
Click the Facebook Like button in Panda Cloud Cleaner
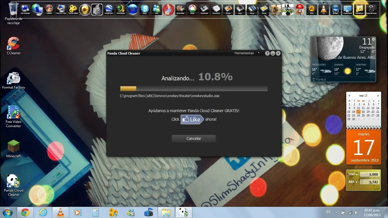tap(192, 120)
